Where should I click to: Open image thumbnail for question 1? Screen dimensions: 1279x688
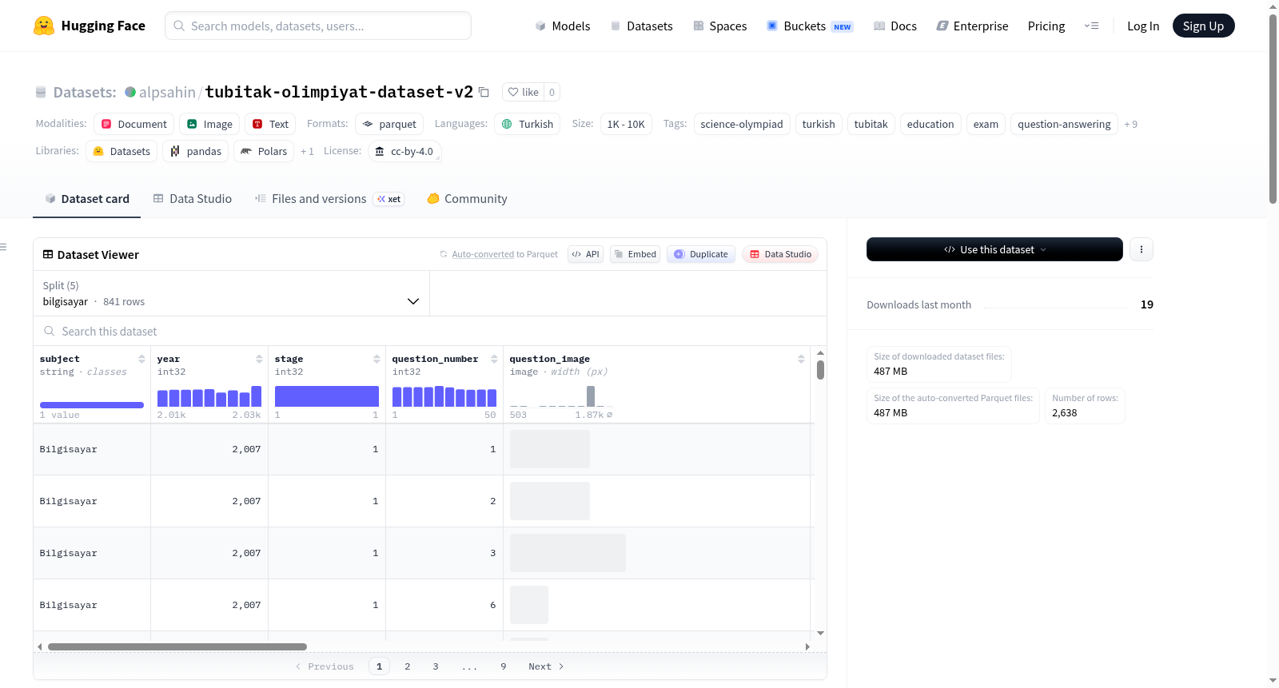pyautogui.click(x=550, y=449)
